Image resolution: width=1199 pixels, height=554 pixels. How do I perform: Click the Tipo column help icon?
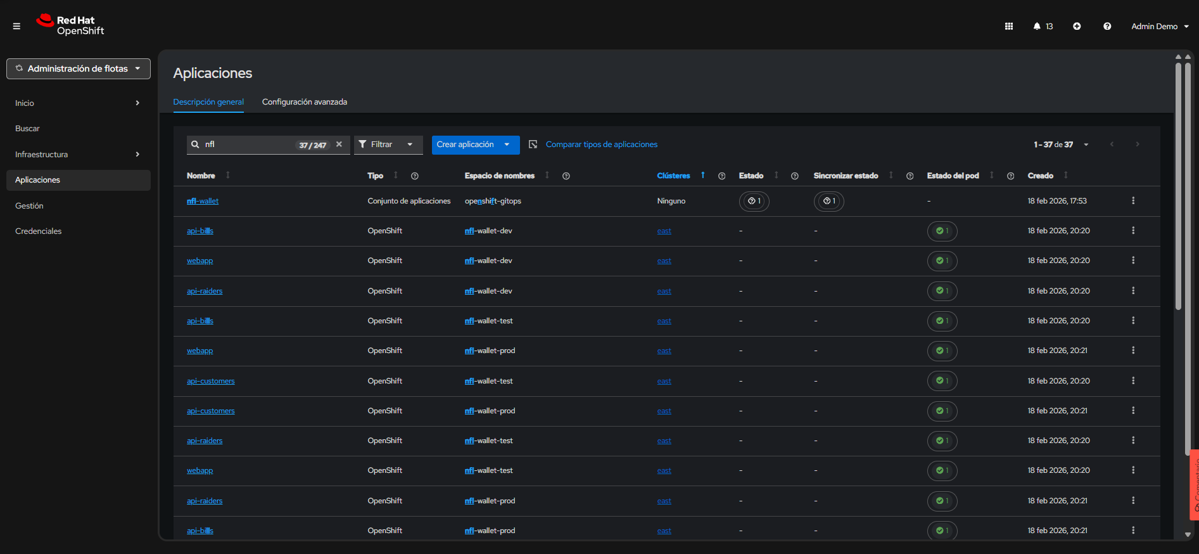click(x=415, y=176)
